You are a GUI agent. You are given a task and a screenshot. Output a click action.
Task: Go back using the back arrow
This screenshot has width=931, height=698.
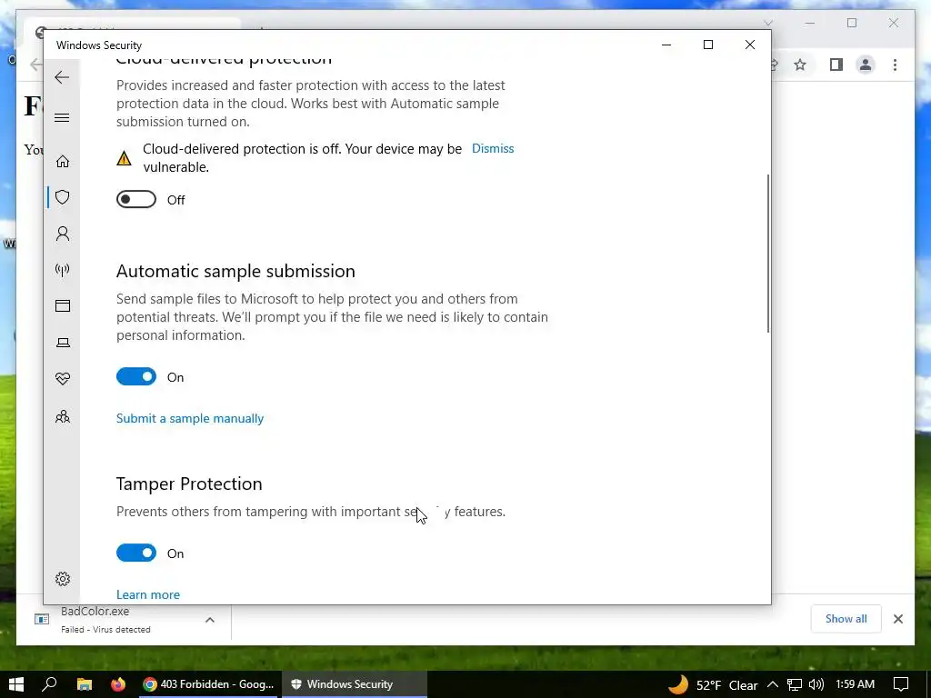[62, 77]
